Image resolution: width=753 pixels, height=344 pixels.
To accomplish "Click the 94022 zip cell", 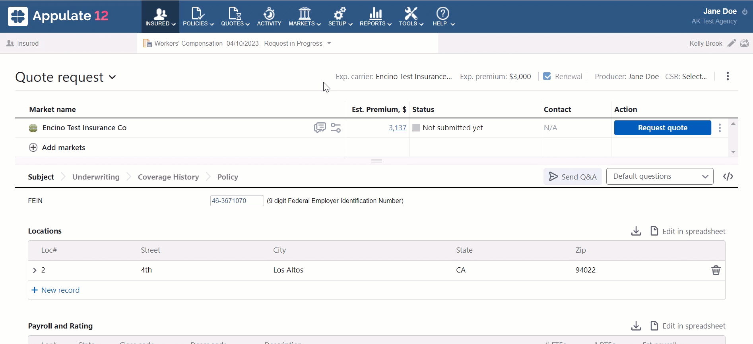I will [585, 270].
